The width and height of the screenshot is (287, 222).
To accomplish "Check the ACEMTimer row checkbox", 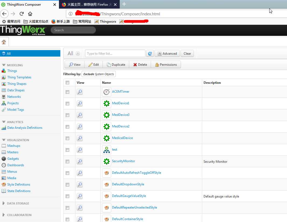I will [x=68, y=92].
